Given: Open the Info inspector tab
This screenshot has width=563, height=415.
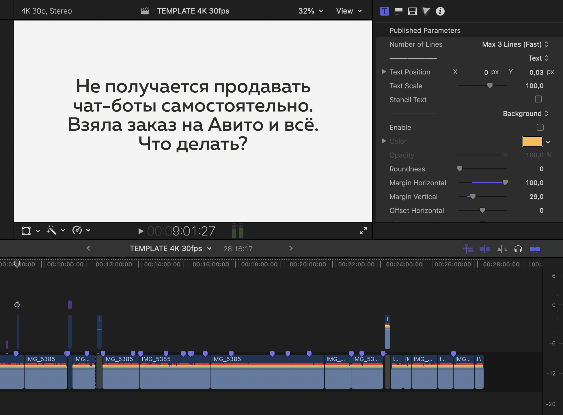Looking at the screenshot, I should click(x=440, y=11).
